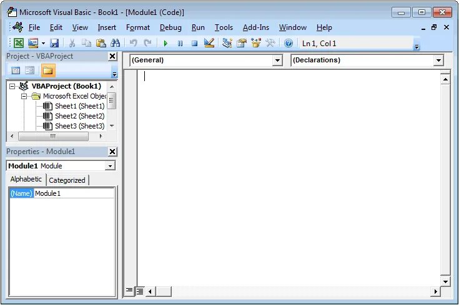This screenshot has width=459, height=305.
Task: Click the View Object icon in Project pane
Action: point(29,70)
